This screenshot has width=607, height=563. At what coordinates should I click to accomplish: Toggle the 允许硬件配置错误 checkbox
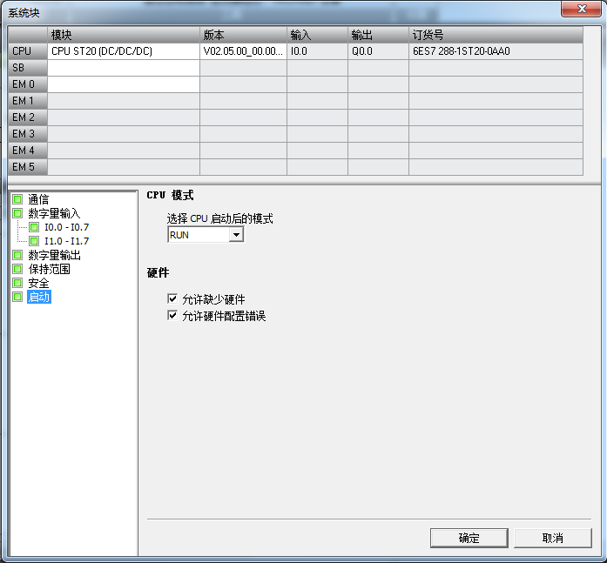click(x=172, y=316)
